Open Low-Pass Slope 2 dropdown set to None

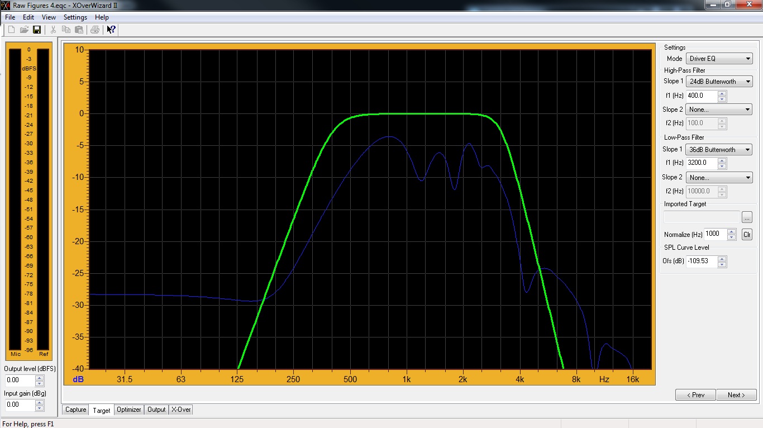[719, 178]
